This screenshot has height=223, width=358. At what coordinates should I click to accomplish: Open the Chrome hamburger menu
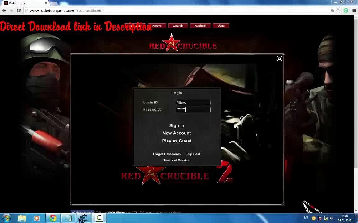click(x=354, y=11)
